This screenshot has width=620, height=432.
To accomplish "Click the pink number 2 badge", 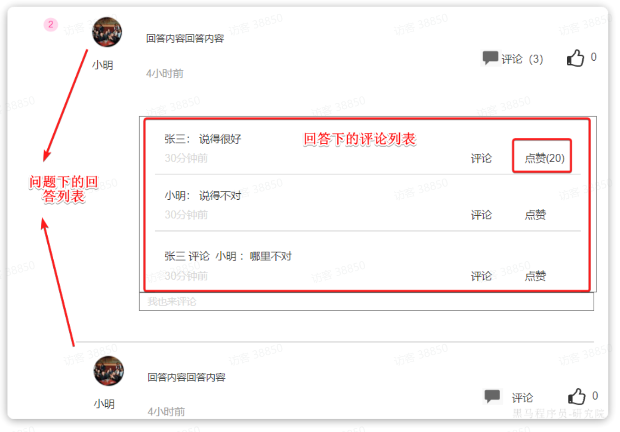I will [x=51, y=24].
